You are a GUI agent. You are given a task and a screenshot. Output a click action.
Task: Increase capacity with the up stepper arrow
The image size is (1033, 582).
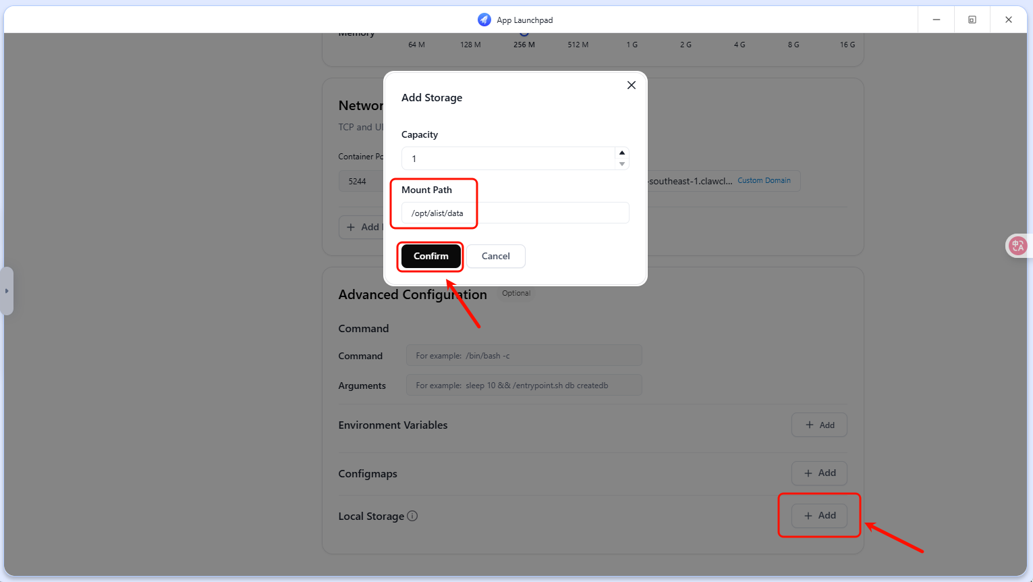(x=622, y=153)
